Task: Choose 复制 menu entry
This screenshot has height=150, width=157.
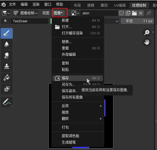Action: 78,63
